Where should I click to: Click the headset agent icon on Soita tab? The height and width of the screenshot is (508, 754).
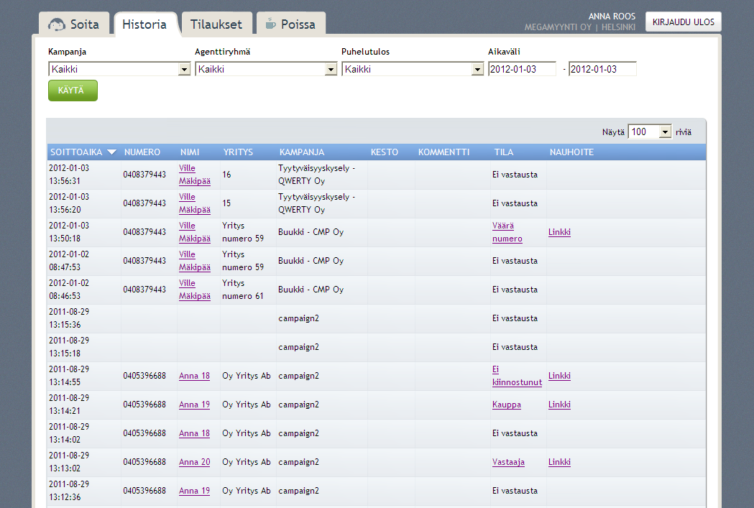[x=56, y=24]
